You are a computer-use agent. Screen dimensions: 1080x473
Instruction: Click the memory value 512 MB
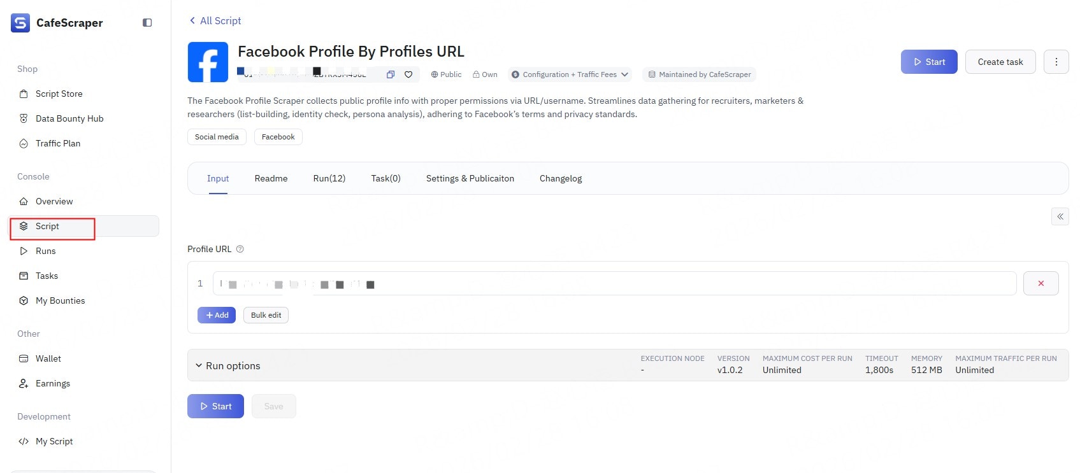click(926, 370)
